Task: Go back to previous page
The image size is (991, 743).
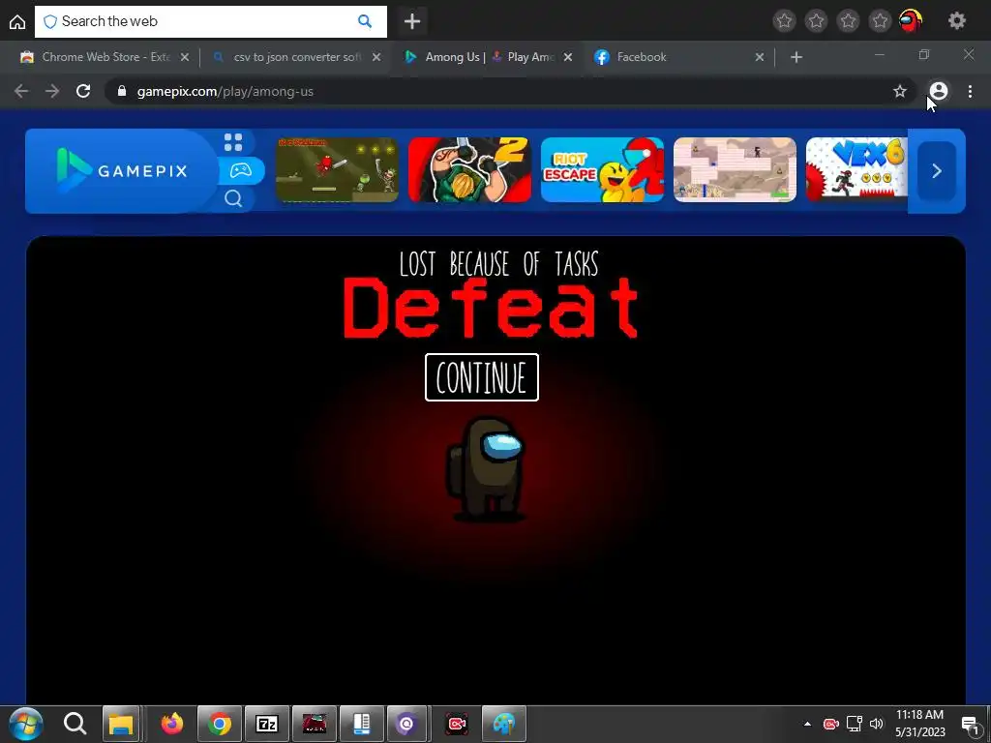Action: pyautogui.click(x=21, y=92)
